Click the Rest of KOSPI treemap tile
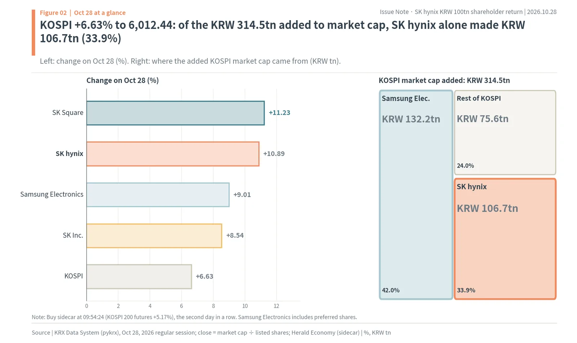Image resolution: width=577 pixels, height=343 pixels. [x=505, y=133]
